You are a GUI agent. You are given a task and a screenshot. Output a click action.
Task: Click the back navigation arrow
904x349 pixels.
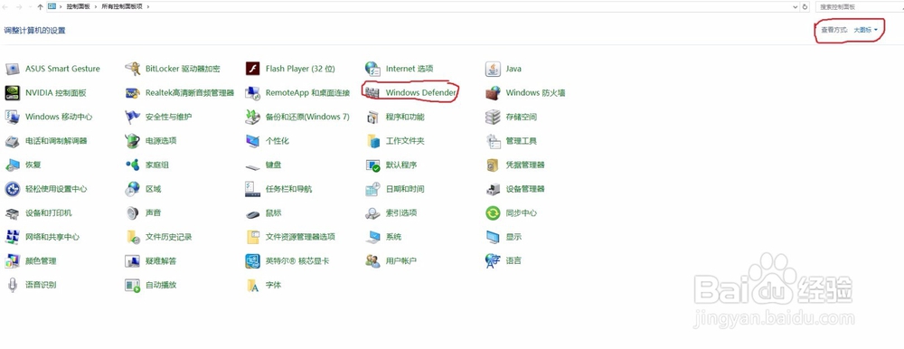tap(6, 7)
